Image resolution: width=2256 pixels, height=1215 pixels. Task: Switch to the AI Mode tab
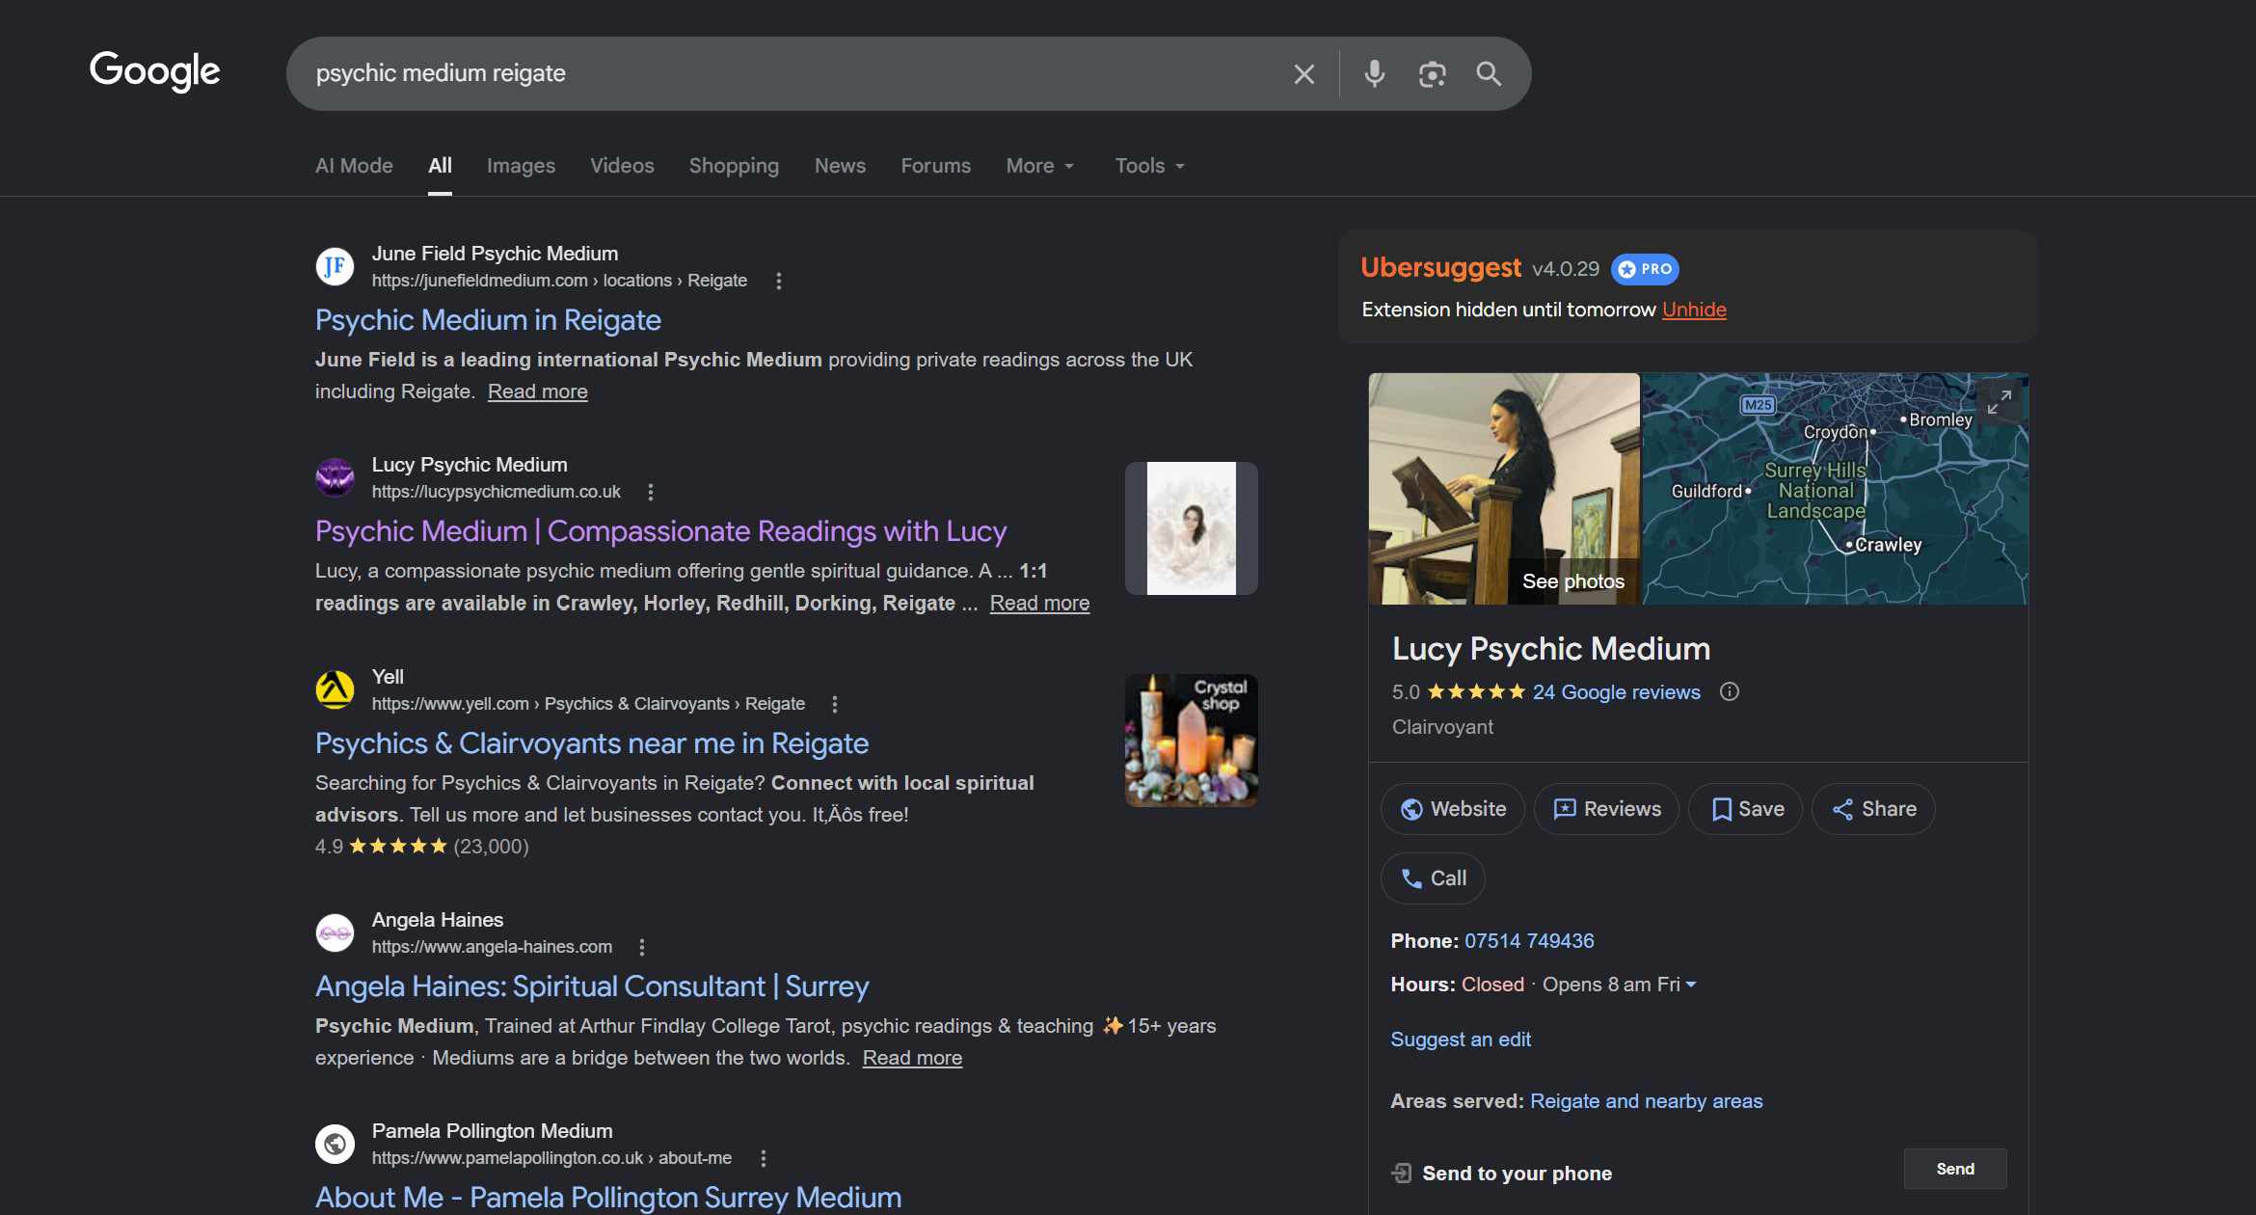[x=354, y=166]
